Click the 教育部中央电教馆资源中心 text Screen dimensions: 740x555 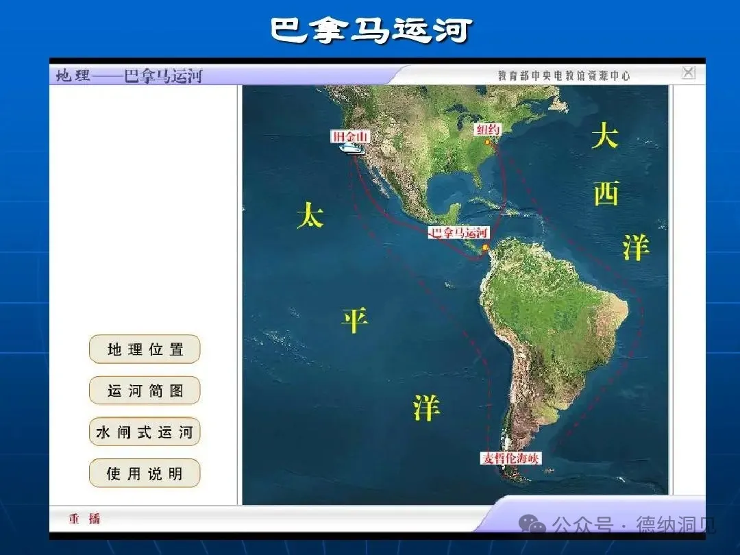[x=563, y=75]
